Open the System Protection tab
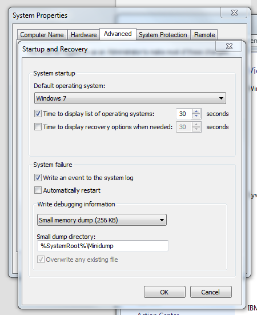 coord(163,35)
